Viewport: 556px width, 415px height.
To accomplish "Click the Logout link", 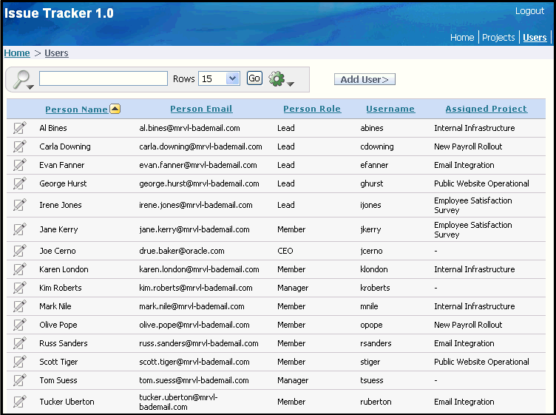I will [529, 11].
